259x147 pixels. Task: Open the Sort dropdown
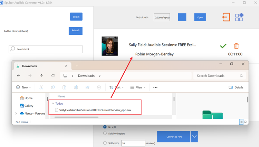point(116,87)
